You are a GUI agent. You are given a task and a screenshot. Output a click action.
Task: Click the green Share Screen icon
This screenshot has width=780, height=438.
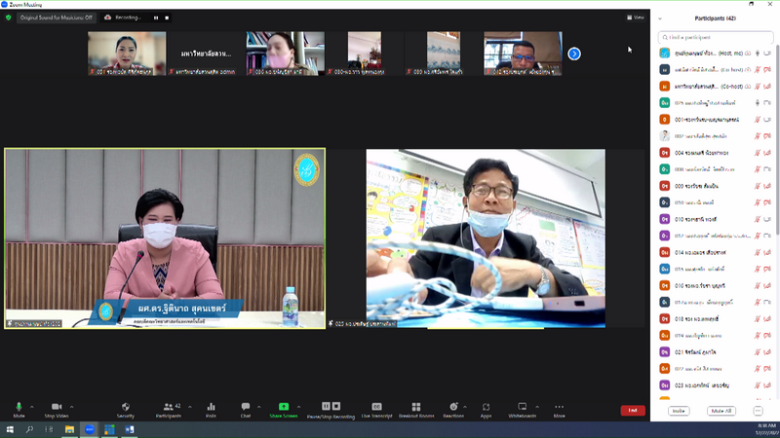[284, 407]
